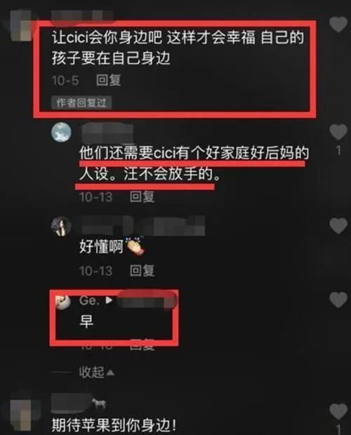Like the comment about cici returning
Viewport: 351px width, 435px height.
(338, 24)
